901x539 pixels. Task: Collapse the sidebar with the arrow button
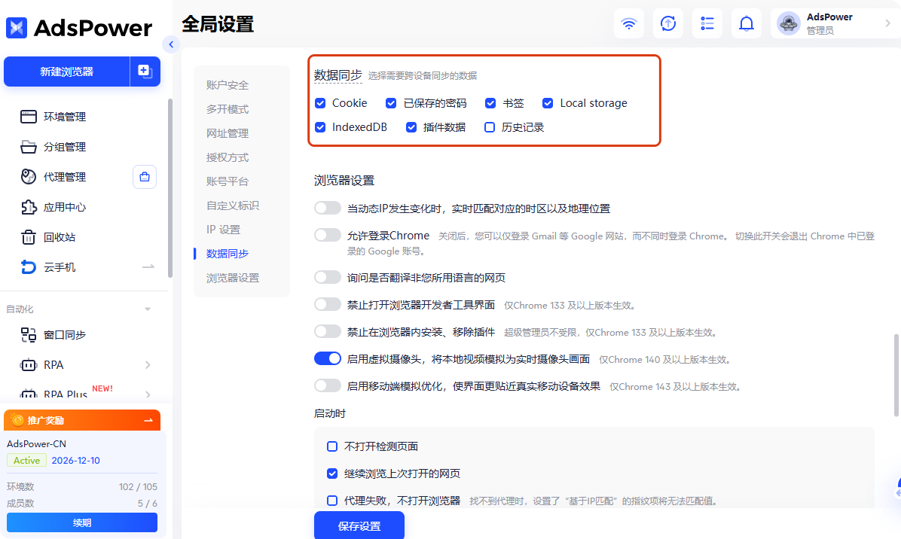171,44
